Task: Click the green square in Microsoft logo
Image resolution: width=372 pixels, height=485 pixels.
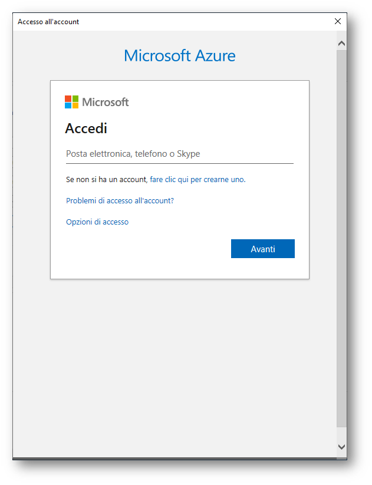Action: (75, 98)
